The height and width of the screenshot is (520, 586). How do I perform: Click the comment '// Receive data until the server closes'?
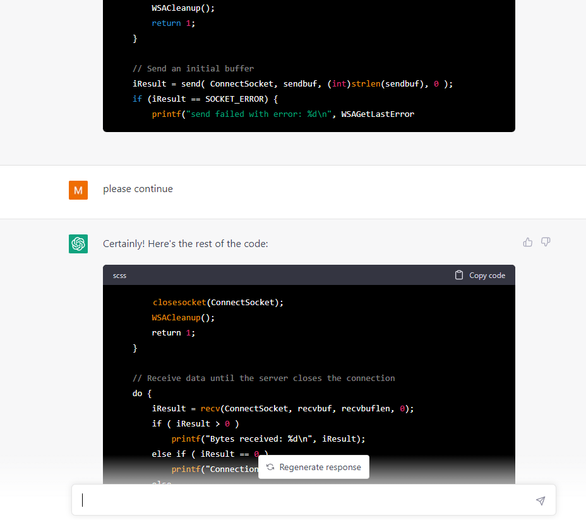click(x=263, y=378)
